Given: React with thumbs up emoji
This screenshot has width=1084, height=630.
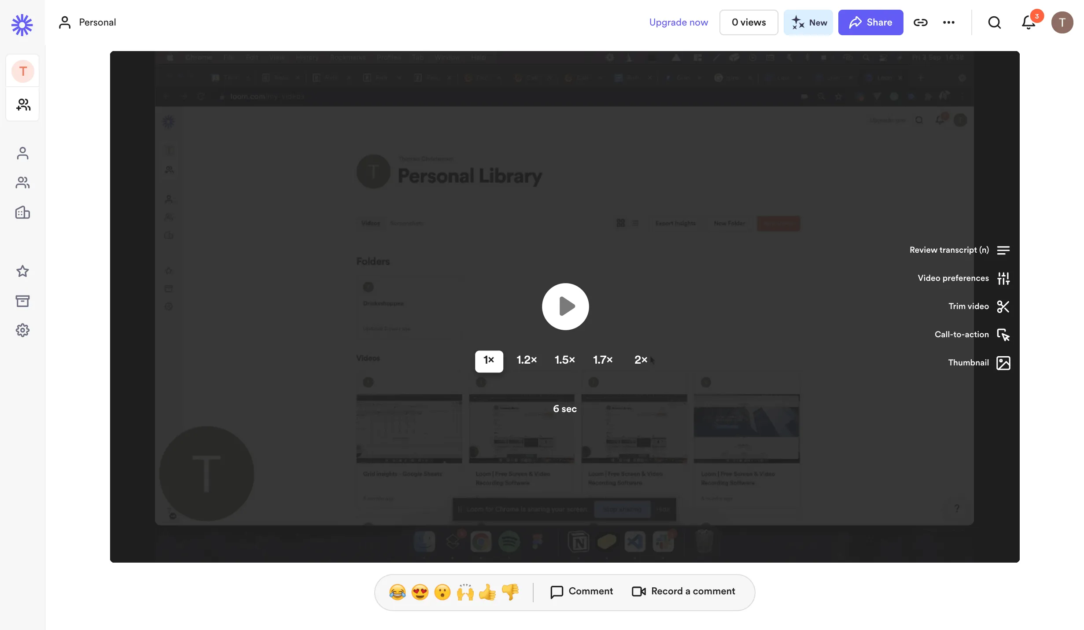Looking at the screenshot, I should pos(488,592).
